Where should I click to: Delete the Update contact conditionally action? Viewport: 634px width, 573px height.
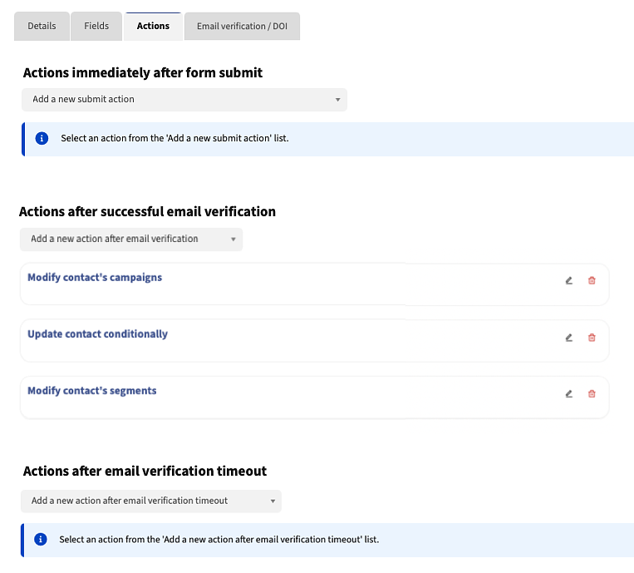click(592, 338)
